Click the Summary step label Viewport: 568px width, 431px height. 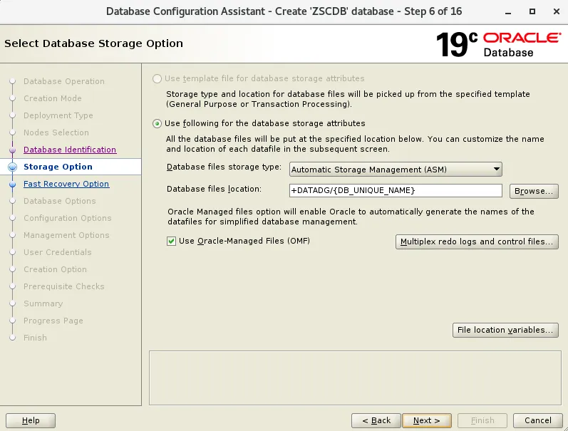pos(43,303)
